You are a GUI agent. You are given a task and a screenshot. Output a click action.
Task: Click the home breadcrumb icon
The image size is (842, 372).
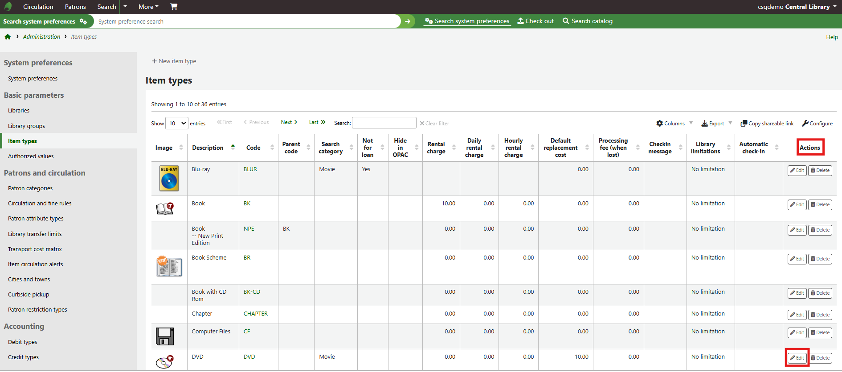pyautogui.click(x=8, y=37)
